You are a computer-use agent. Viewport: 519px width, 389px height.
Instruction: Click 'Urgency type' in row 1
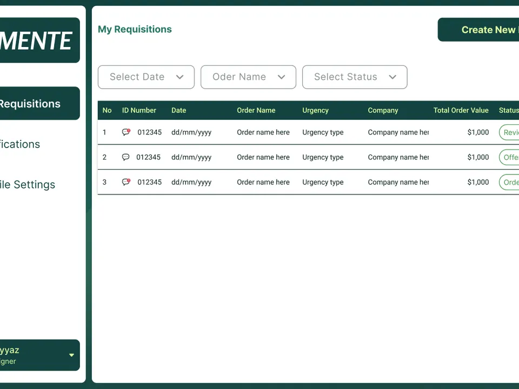pyautogui.click(x=323, y=132)
